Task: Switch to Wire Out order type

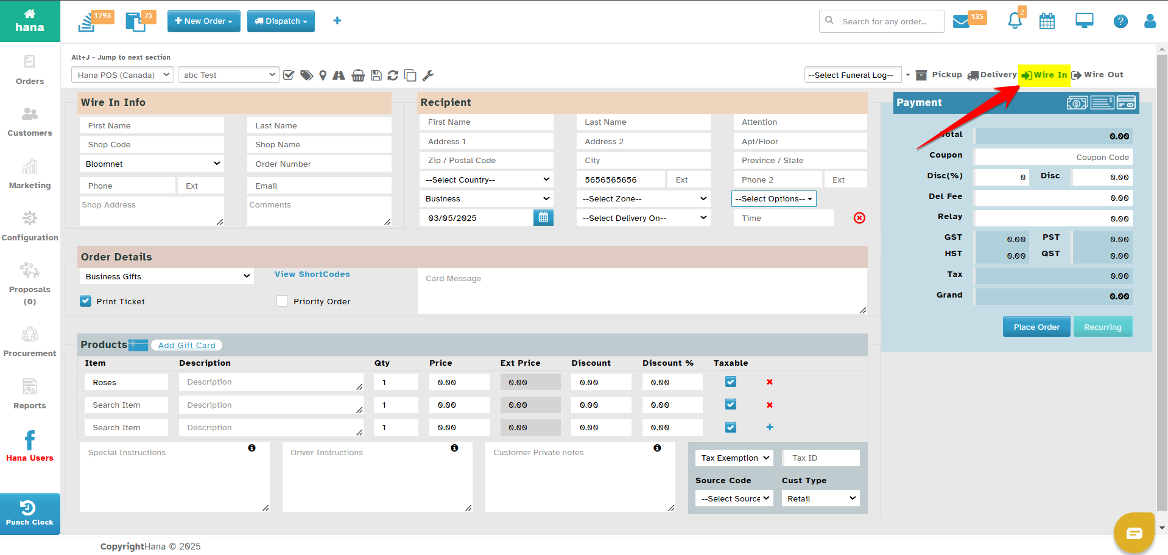Action: [1097, 75]
